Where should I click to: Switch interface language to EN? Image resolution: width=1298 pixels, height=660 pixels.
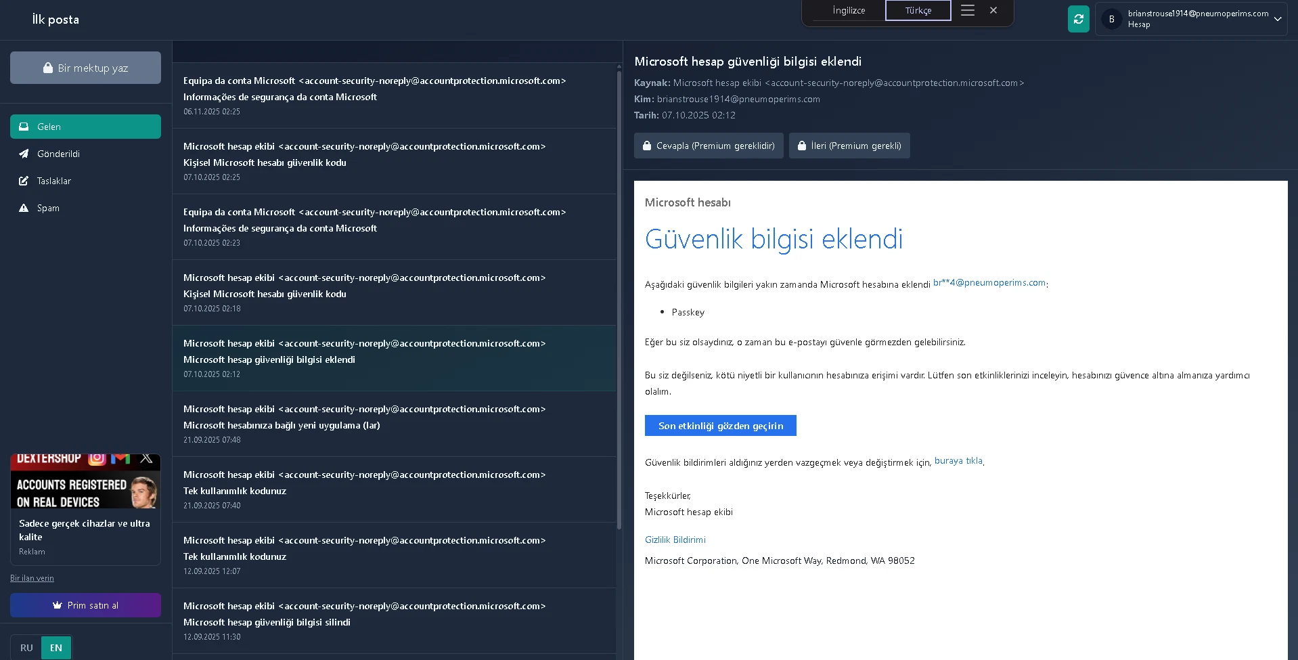click(x=56, y=648)
